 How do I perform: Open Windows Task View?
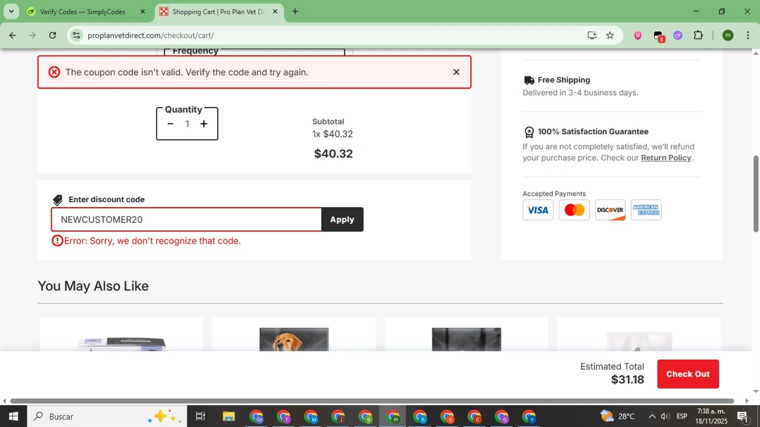pyautogui.click(x=200, y=416)
